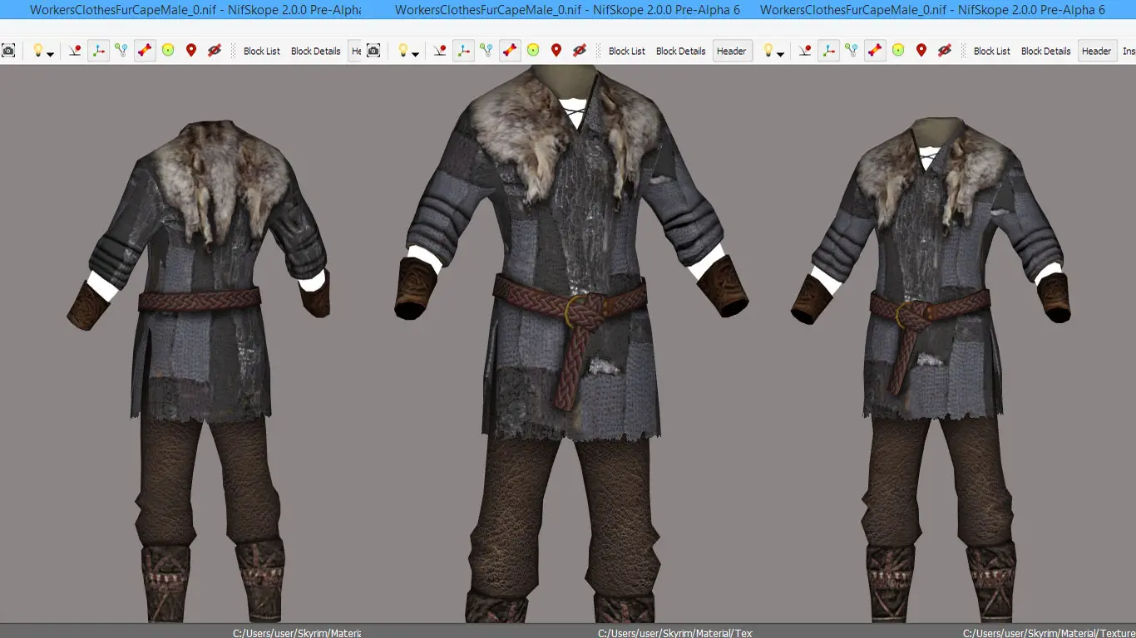Toggle Show Axes in the left window
Image resolution: width=1136 pixels, height=638 pixels.
click(x=98, y=51)
